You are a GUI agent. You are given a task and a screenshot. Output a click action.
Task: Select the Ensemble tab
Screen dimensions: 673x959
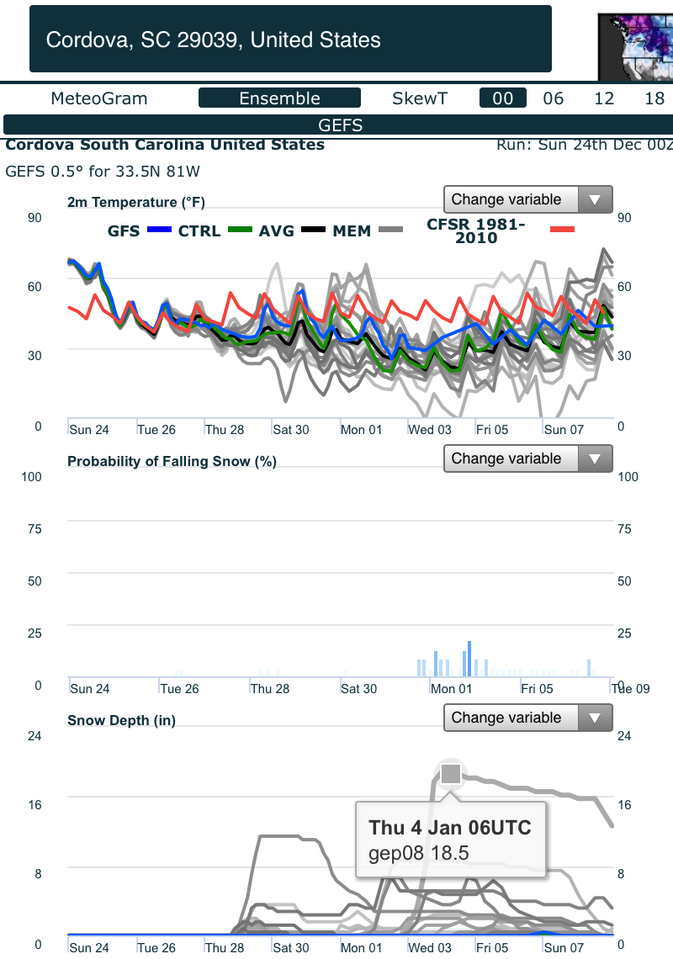click(x=279, y=98)
